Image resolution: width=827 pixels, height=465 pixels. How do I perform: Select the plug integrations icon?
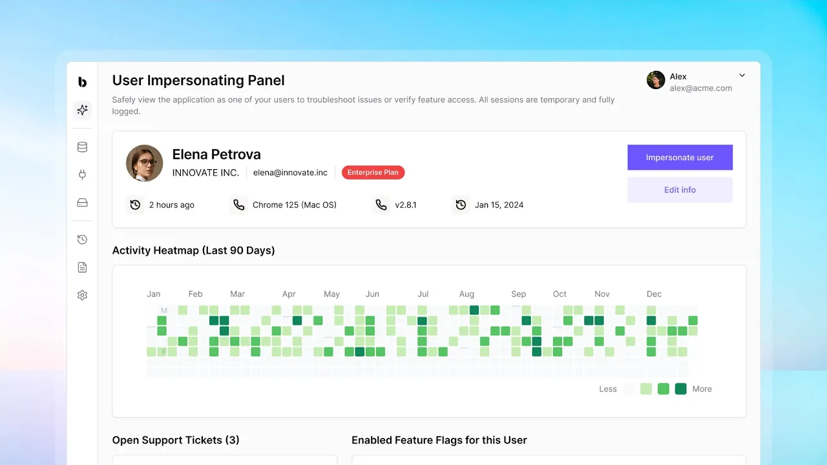82,174
